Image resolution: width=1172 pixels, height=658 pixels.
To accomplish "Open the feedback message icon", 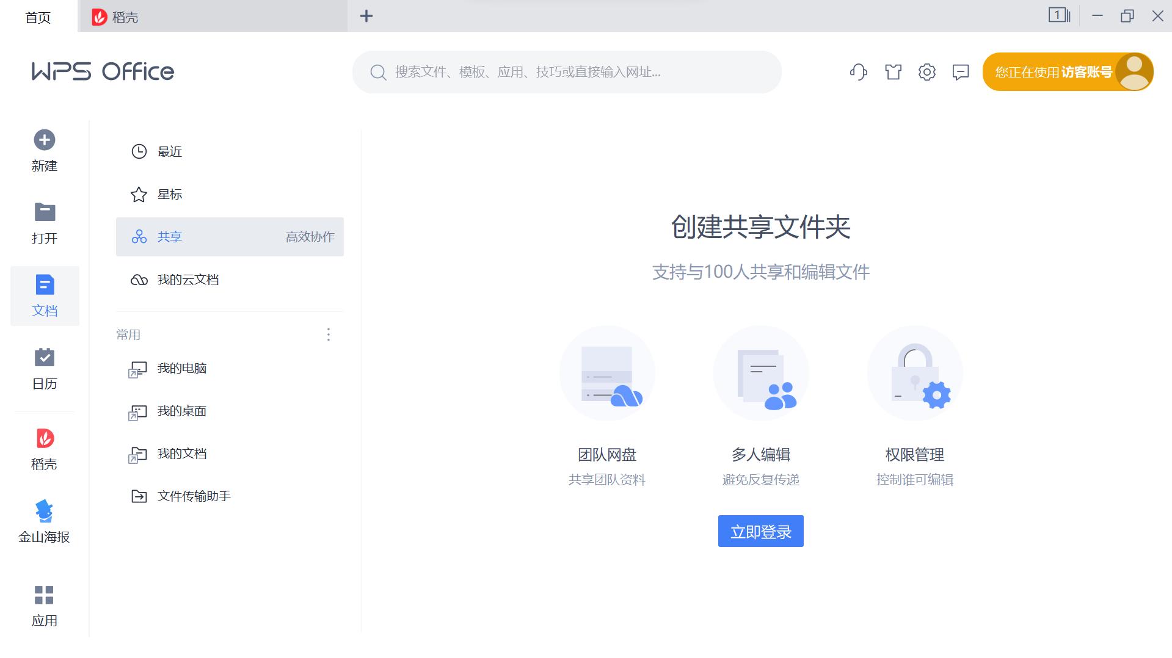I will 959,72.
